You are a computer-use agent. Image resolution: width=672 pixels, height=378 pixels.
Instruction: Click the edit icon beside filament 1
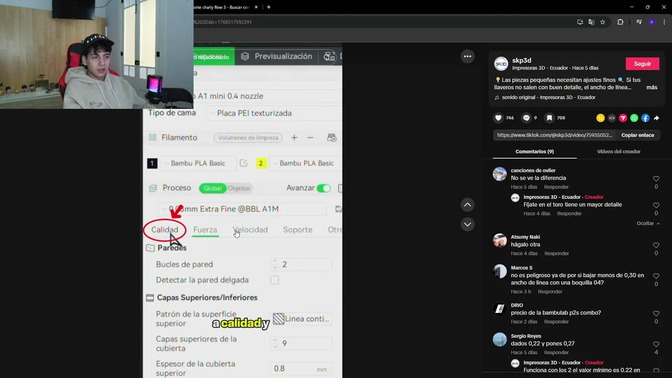[244, 163]
